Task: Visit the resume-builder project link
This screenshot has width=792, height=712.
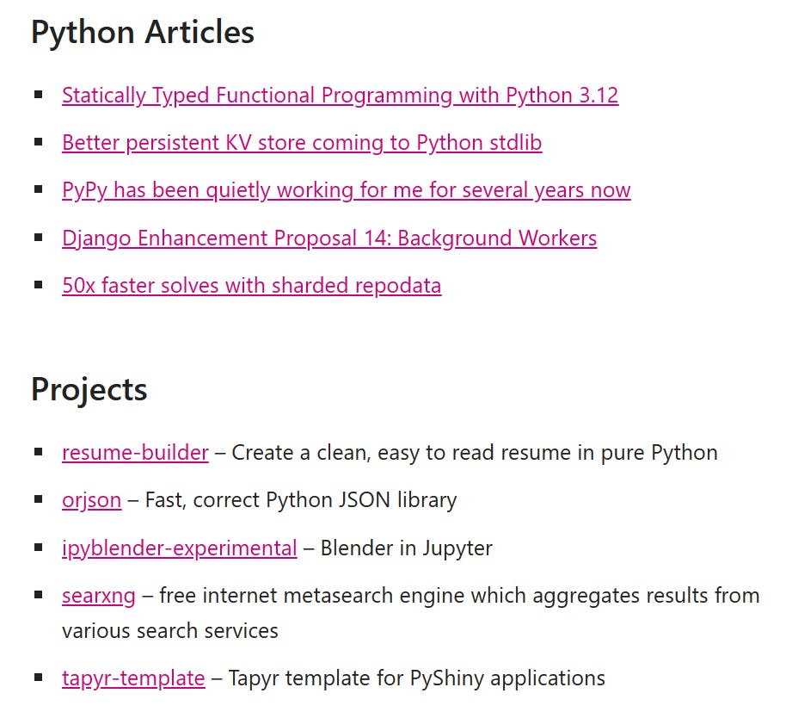Action: point(135,453)
